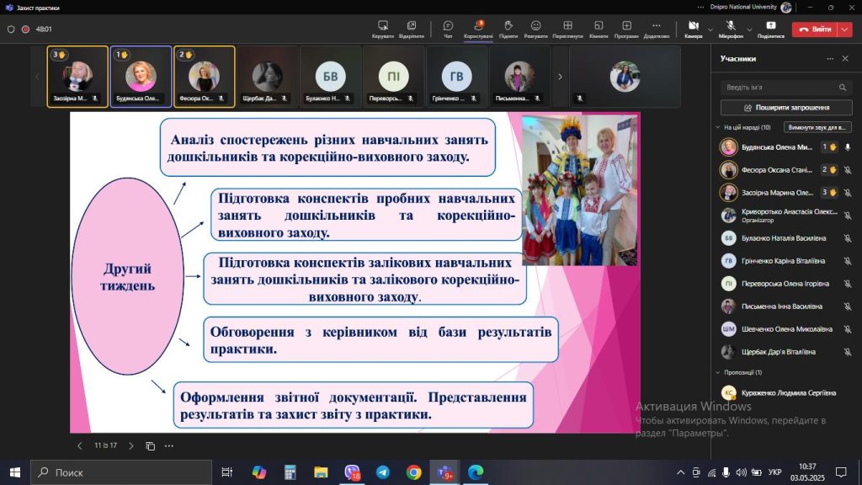Open Telegram from the taskbar

(x=383, y=472)
